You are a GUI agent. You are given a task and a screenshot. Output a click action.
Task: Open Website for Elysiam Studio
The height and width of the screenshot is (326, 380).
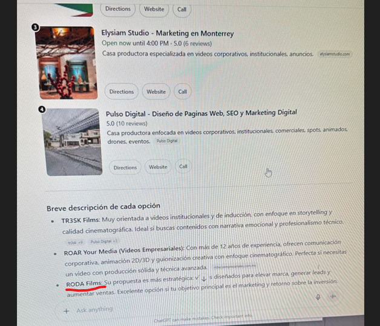(x=156, y=92)
